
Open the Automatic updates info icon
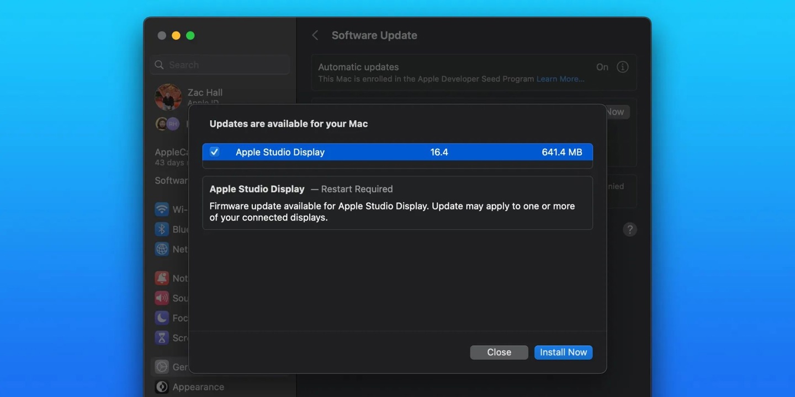click(x=622, y=67)
